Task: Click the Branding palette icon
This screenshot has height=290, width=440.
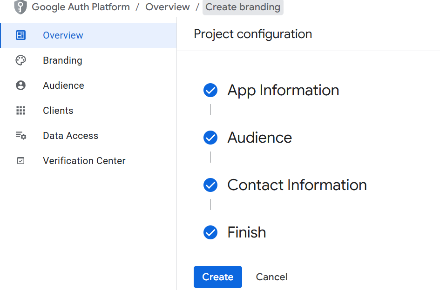Action: [x=20, y=60]
